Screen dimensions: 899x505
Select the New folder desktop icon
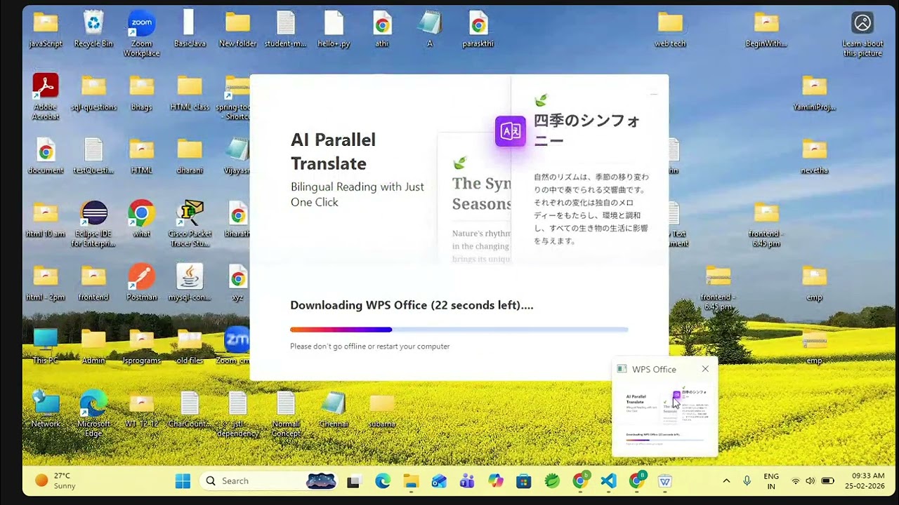pos(237,29)
